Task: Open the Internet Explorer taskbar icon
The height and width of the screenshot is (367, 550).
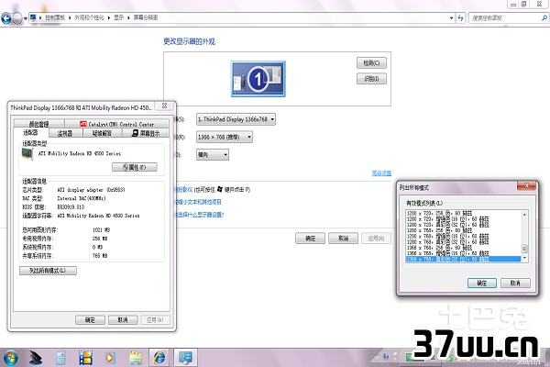Action: [x=159, y=358]
